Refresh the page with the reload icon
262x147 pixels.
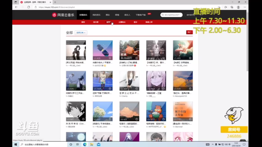[x=29, y=7]
